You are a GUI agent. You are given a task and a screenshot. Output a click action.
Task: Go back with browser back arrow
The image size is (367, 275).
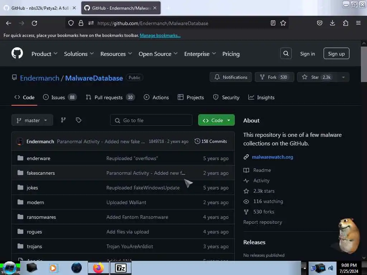pyautogui.click(x=9, y=23)
